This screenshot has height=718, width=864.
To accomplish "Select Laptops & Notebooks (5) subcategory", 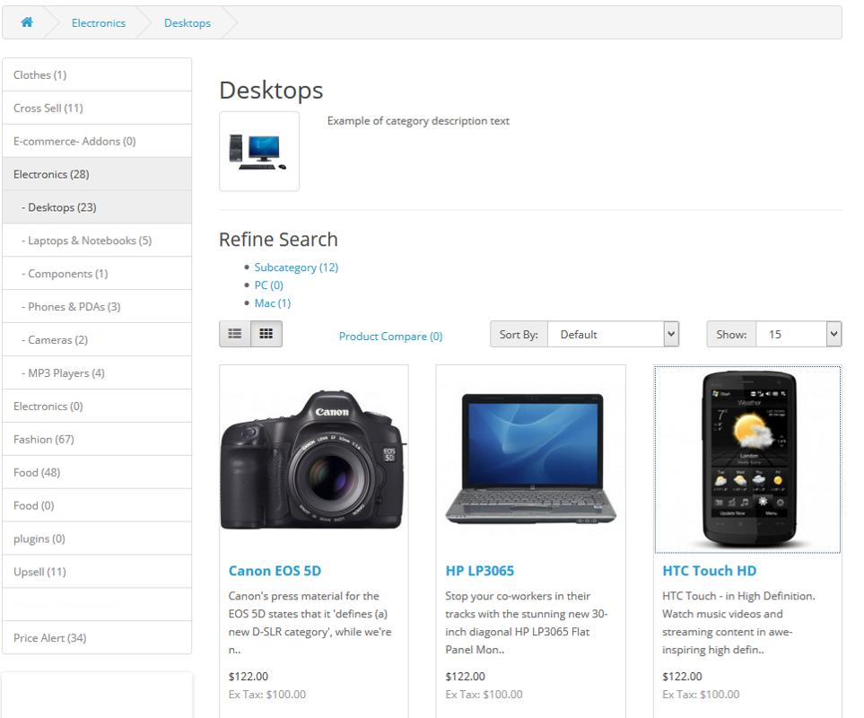I will pyautogui.click(x=97, y=241).
